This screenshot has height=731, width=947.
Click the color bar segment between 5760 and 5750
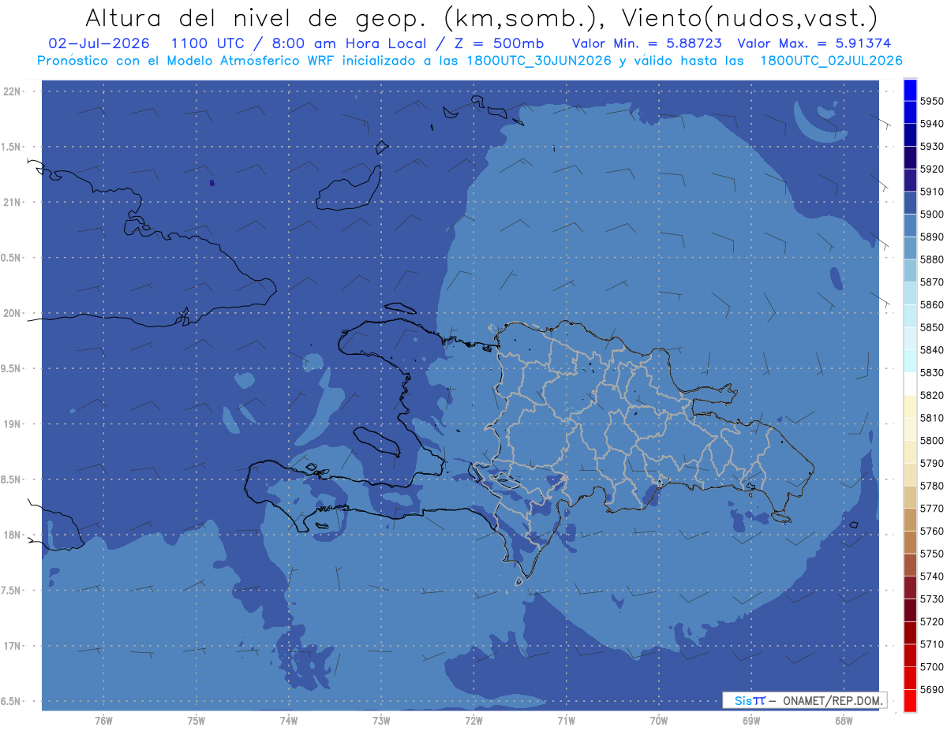point(909,543)
